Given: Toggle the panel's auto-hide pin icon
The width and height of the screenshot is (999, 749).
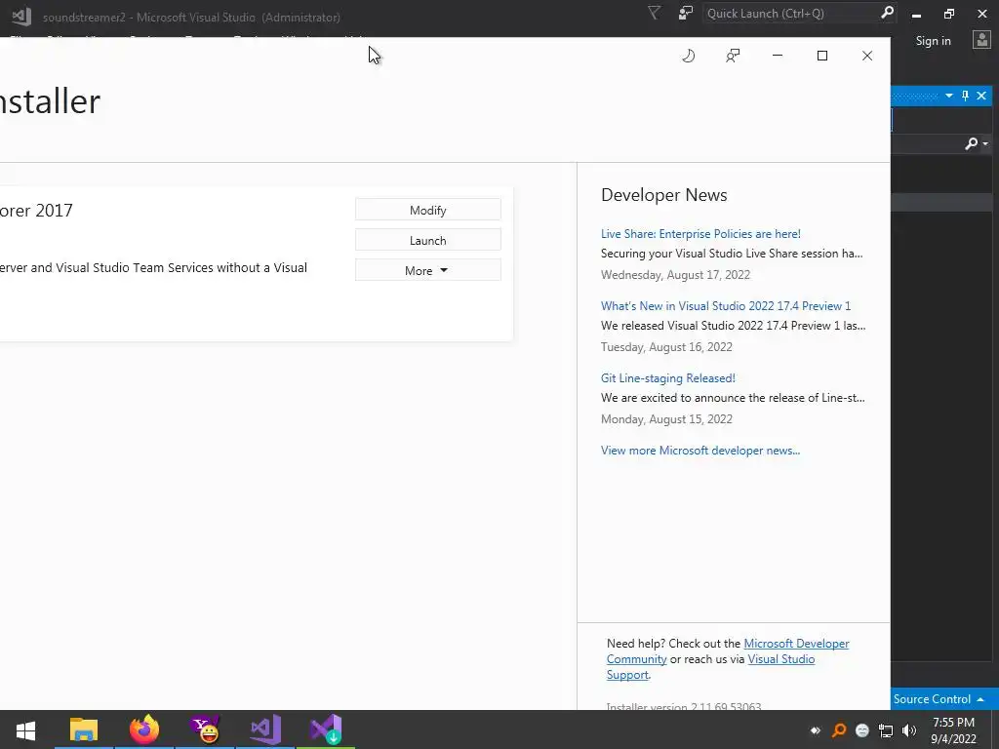Looking at the screenshot, I should 965,96.
